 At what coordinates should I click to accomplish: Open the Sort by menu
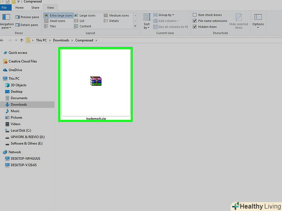click(x=146, y=21)
